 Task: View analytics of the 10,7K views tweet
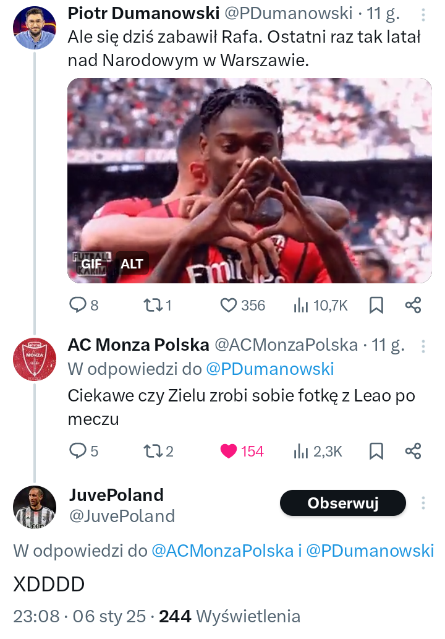[301, 305]
